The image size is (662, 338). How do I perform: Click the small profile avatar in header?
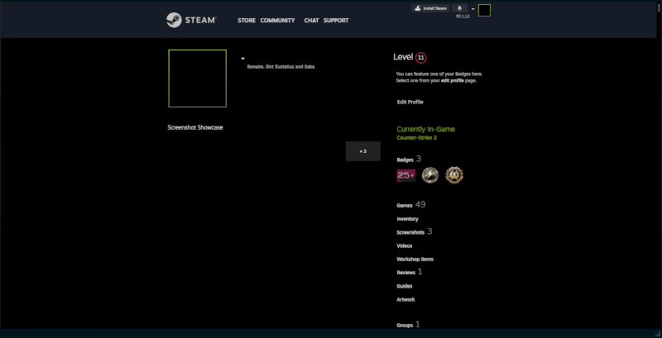coord(484,11)
